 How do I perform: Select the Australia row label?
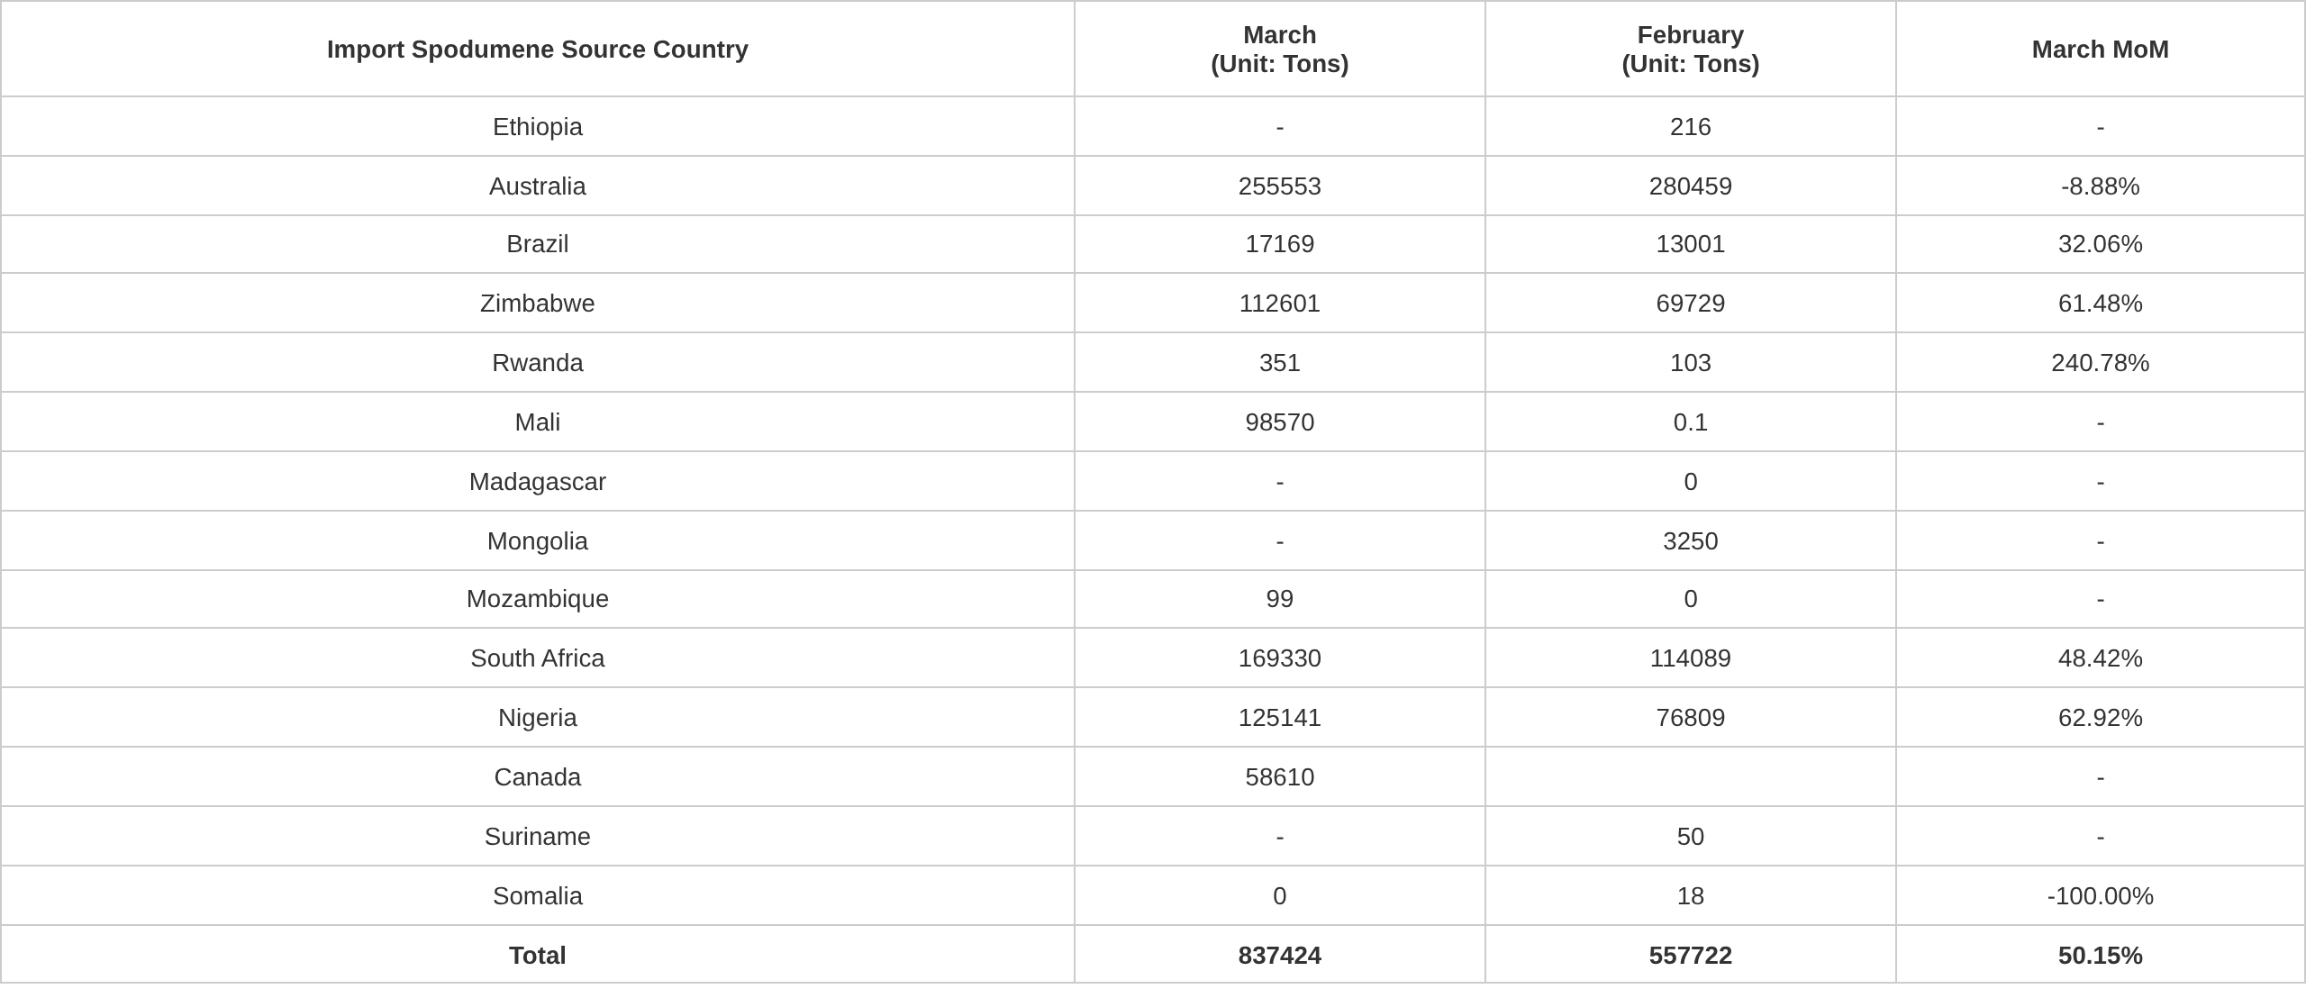tap(537, 186)
